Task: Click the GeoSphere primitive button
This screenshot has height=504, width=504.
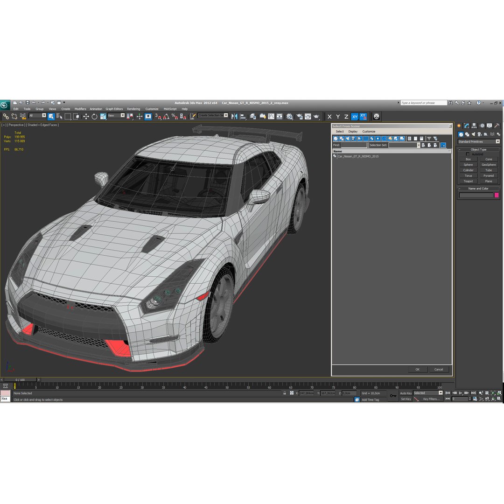Action: [x=489, y=165]
